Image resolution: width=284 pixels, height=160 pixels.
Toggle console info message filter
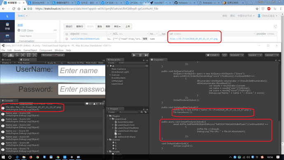click(x=88, y=104)
